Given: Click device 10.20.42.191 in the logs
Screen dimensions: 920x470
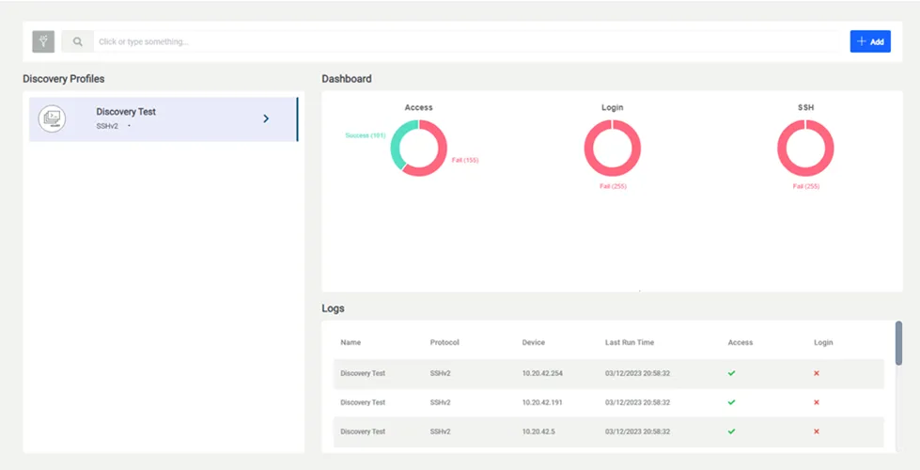Looking at the screenshot, I should (543, 402).
